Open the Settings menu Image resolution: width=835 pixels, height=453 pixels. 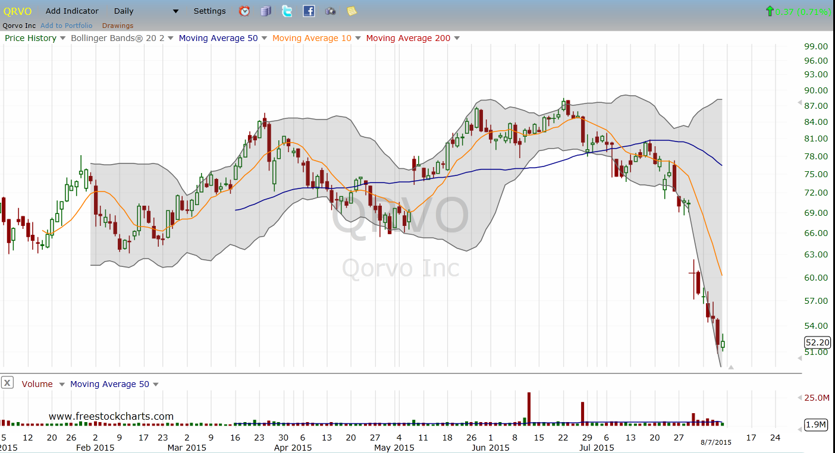pos(210,11)
